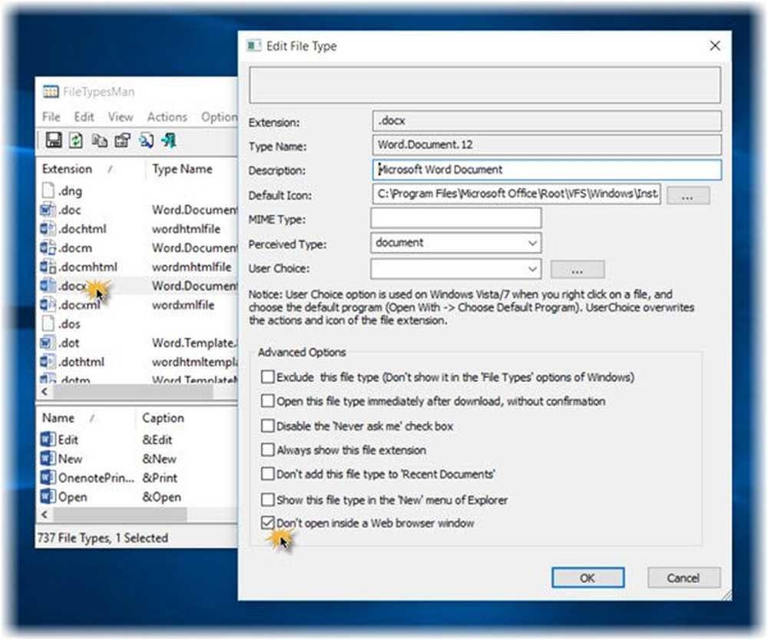Click the Save toolbar icon in FileTypesMan
768x640 pixels.
pos(53,141)
